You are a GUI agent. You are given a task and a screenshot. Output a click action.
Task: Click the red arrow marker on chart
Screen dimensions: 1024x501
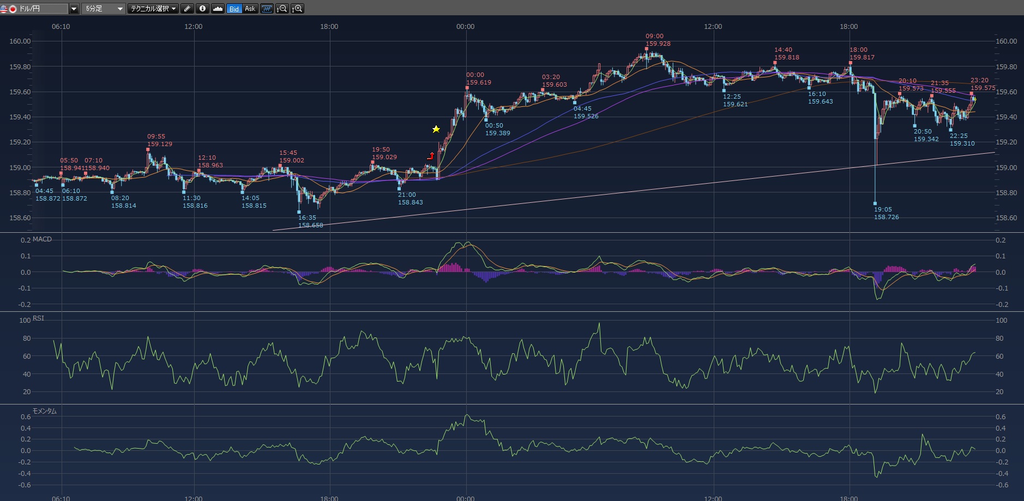point(431,156)
